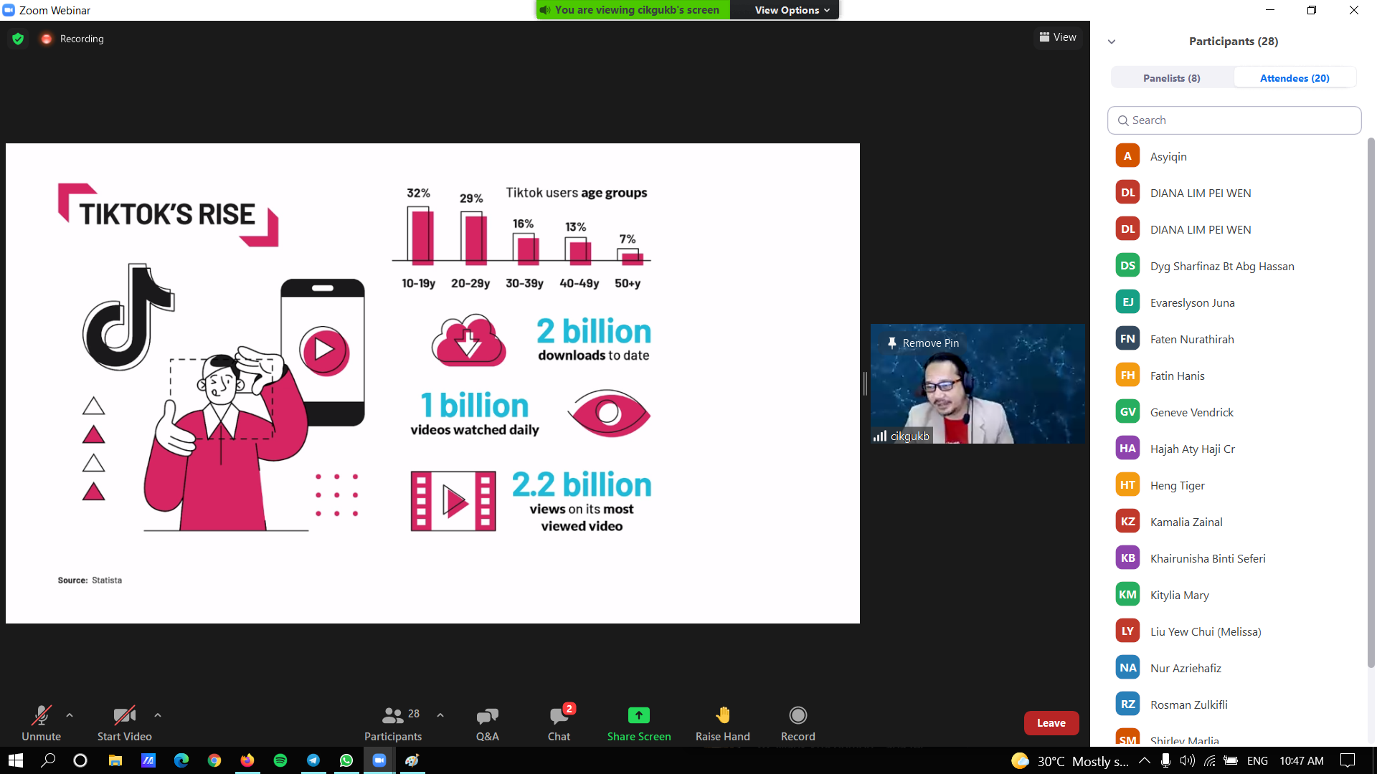Leave the webinar
Image resolution: width=1377 pixels, height=774 pixels.
coord(1051,723)
